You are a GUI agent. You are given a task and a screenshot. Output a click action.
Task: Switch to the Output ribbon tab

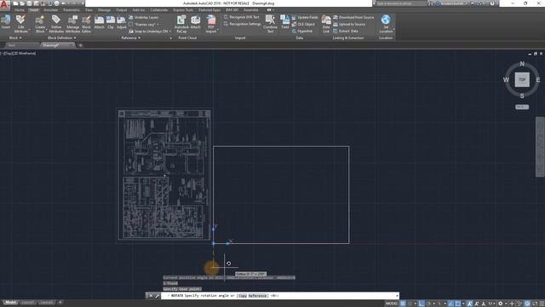pyautogui.click(x=121, y=10)
